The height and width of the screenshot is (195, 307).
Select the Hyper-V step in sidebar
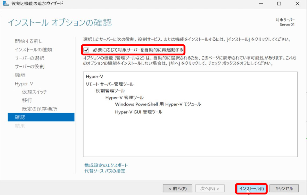point(24,84)
